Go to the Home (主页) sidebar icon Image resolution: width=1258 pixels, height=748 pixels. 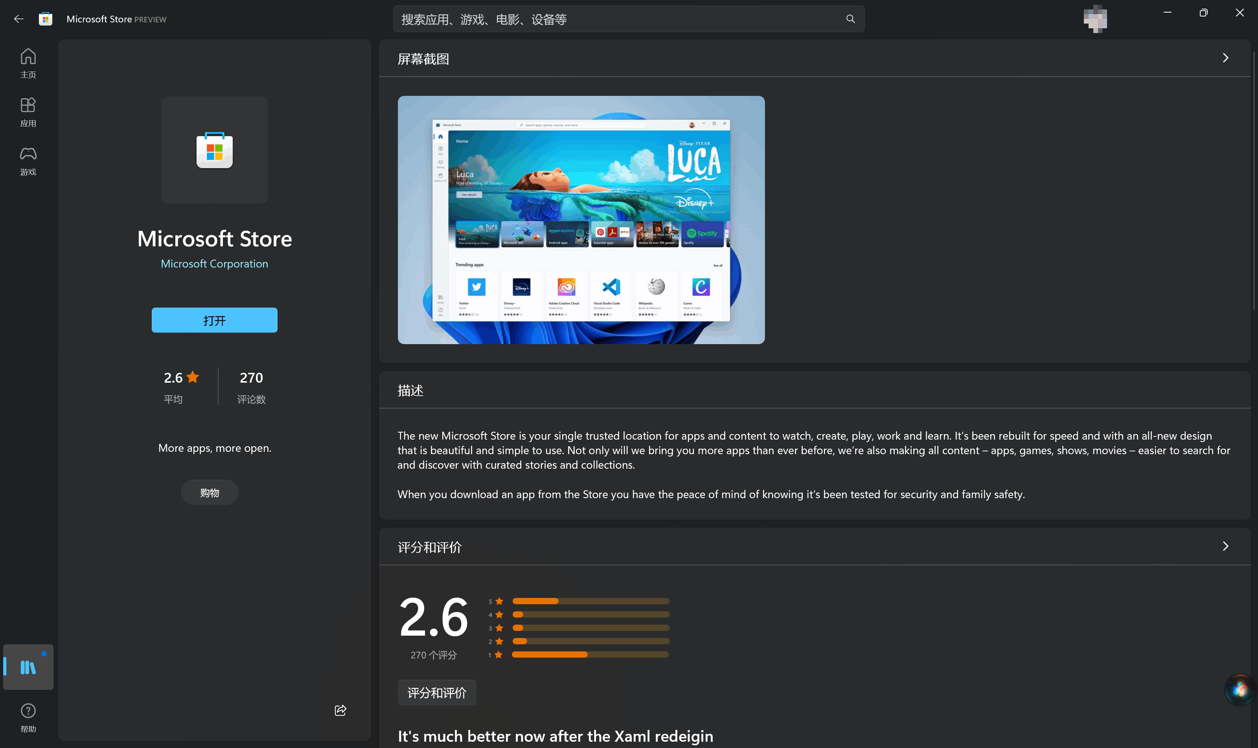click(x=28, y=63)
